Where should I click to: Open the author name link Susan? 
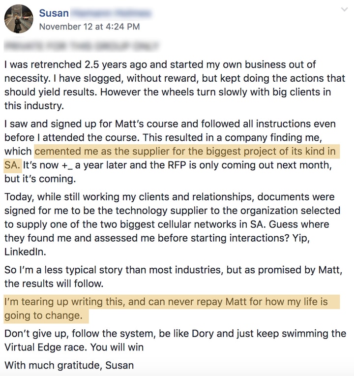tap(54, 13)
